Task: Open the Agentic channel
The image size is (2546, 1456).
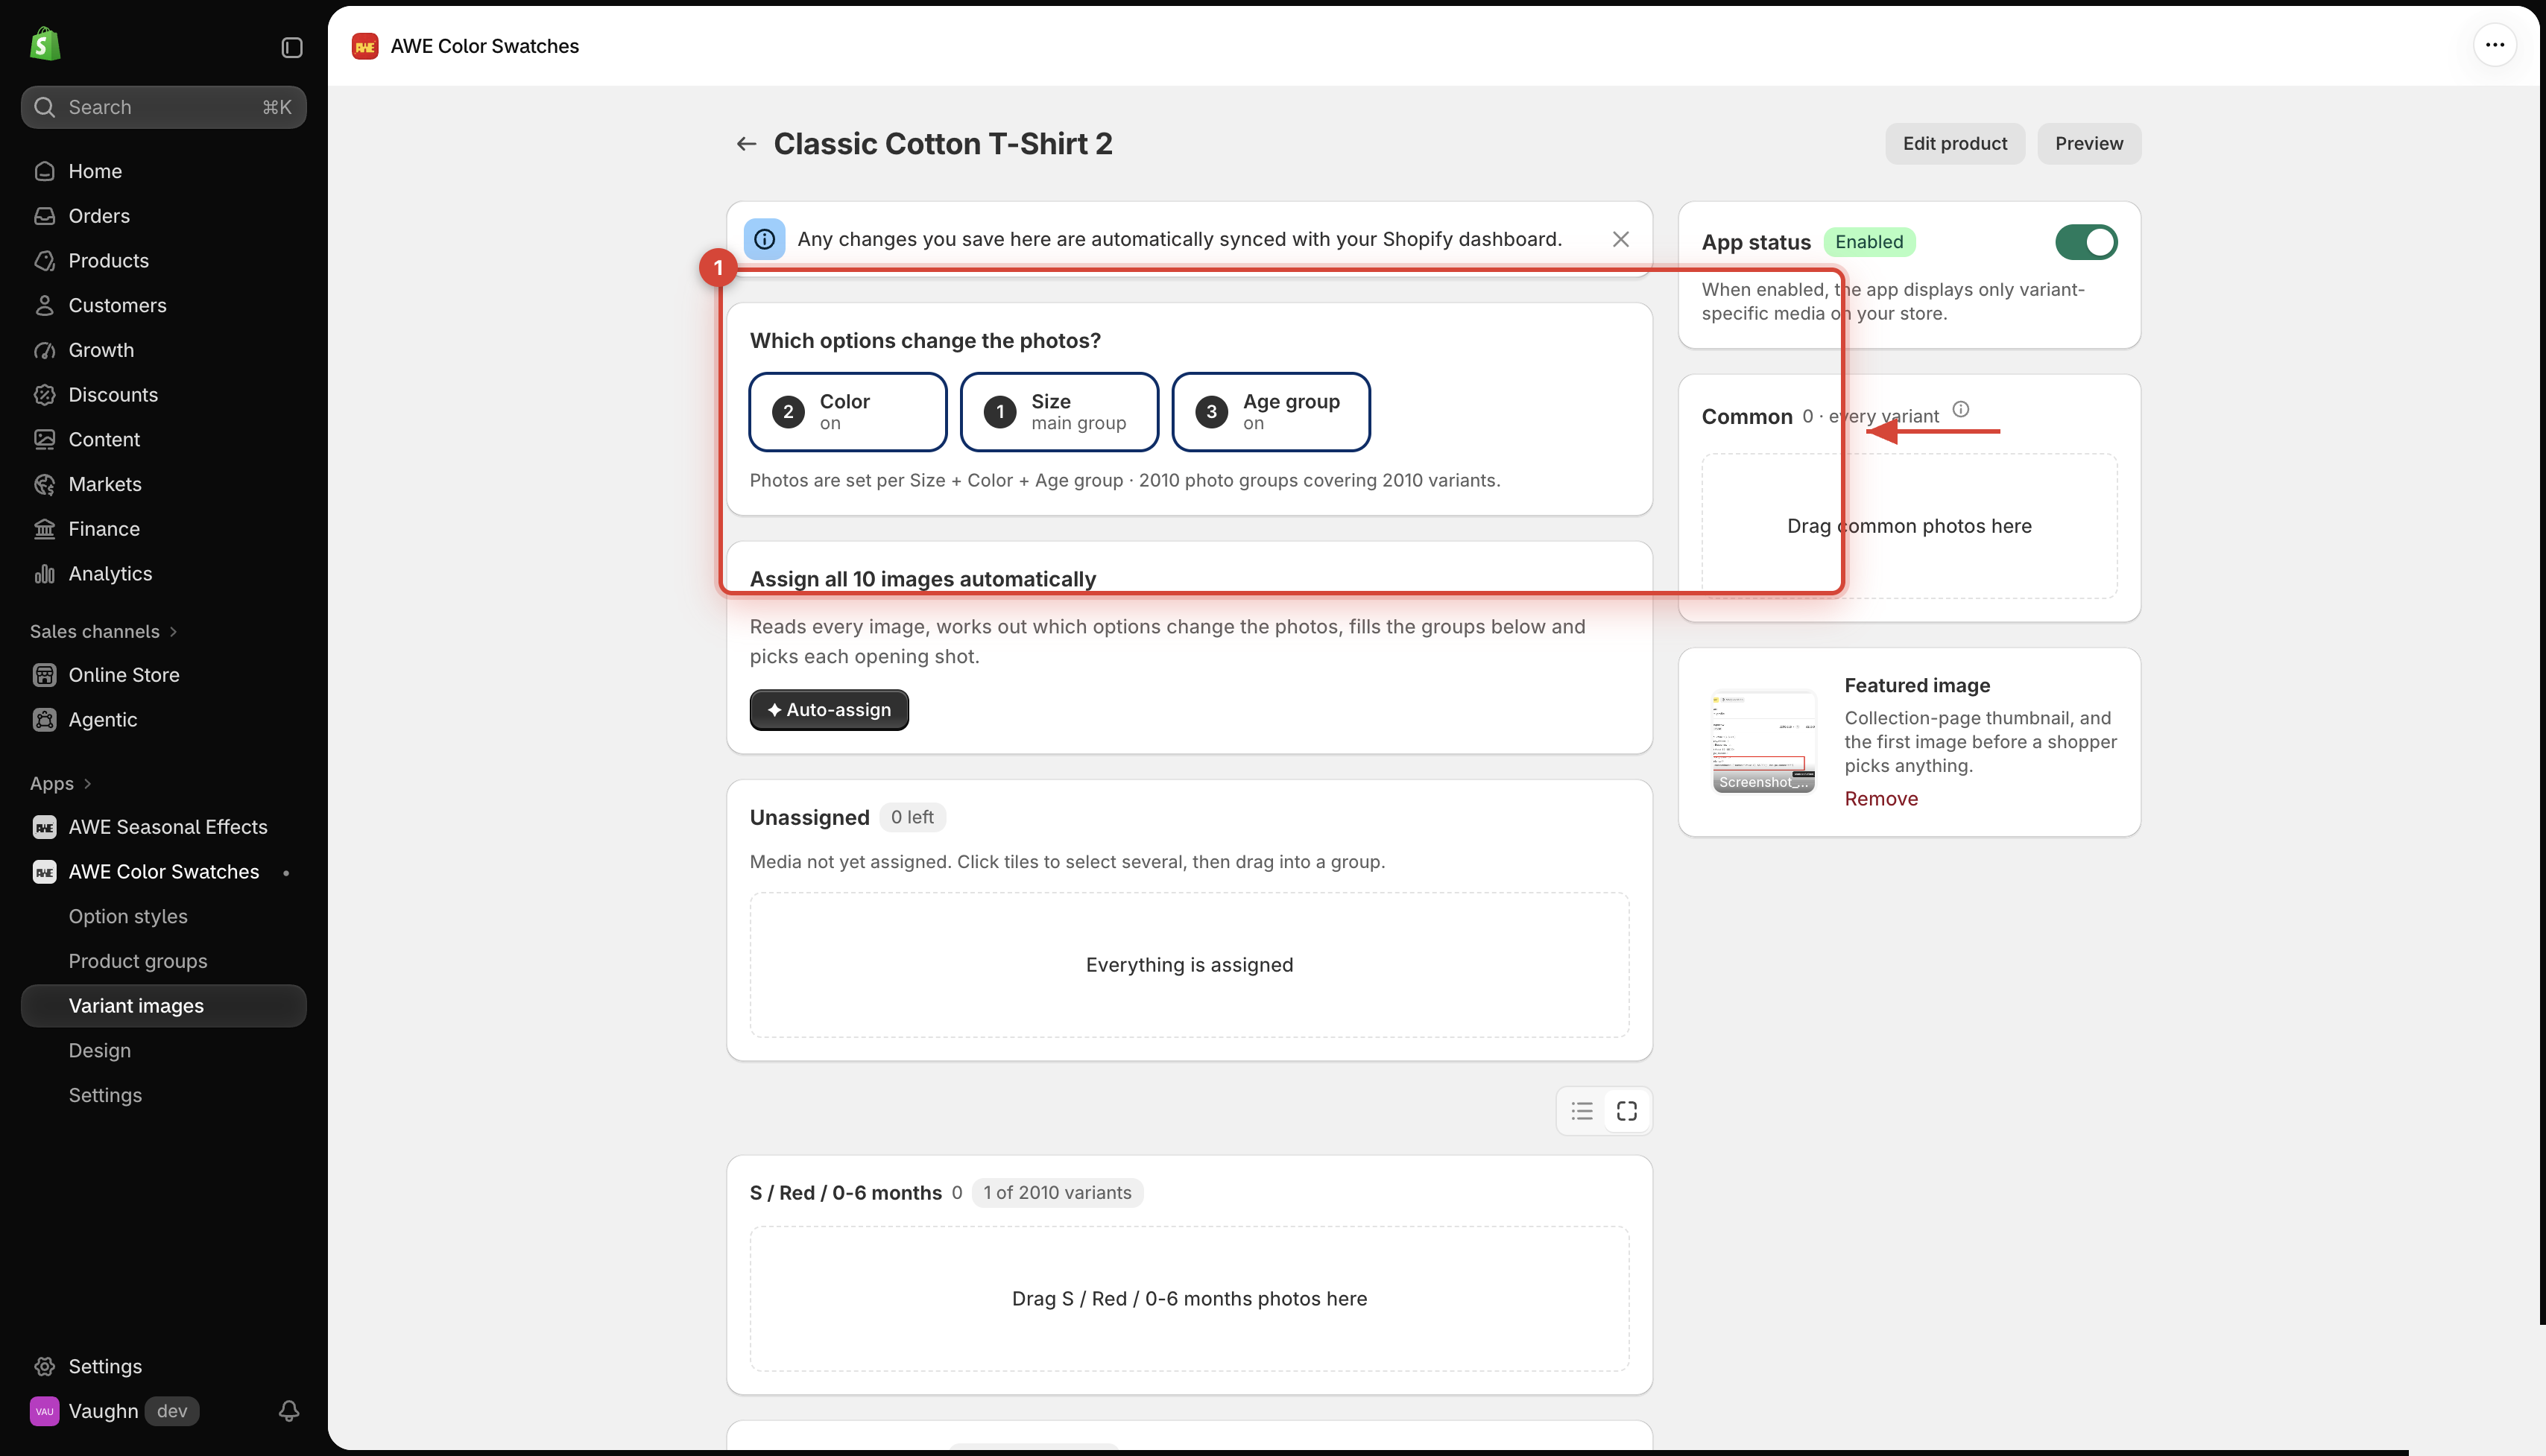Action: tap(164, 720)
